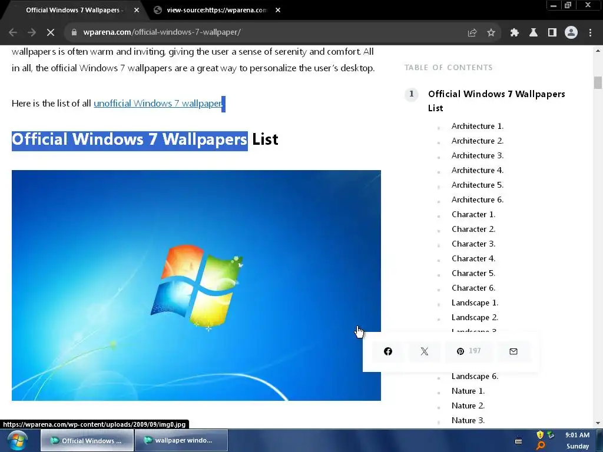The width and height of the screenshot is (603, 452).
Task: Switch to the Official Windows 7 Wallpapers tab
Action: 74,11
